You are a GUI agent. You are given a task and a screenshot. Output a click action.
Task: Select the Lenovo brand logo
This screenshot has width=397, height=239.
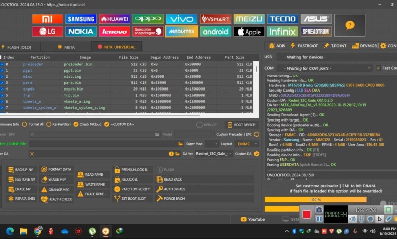point(115,32)
